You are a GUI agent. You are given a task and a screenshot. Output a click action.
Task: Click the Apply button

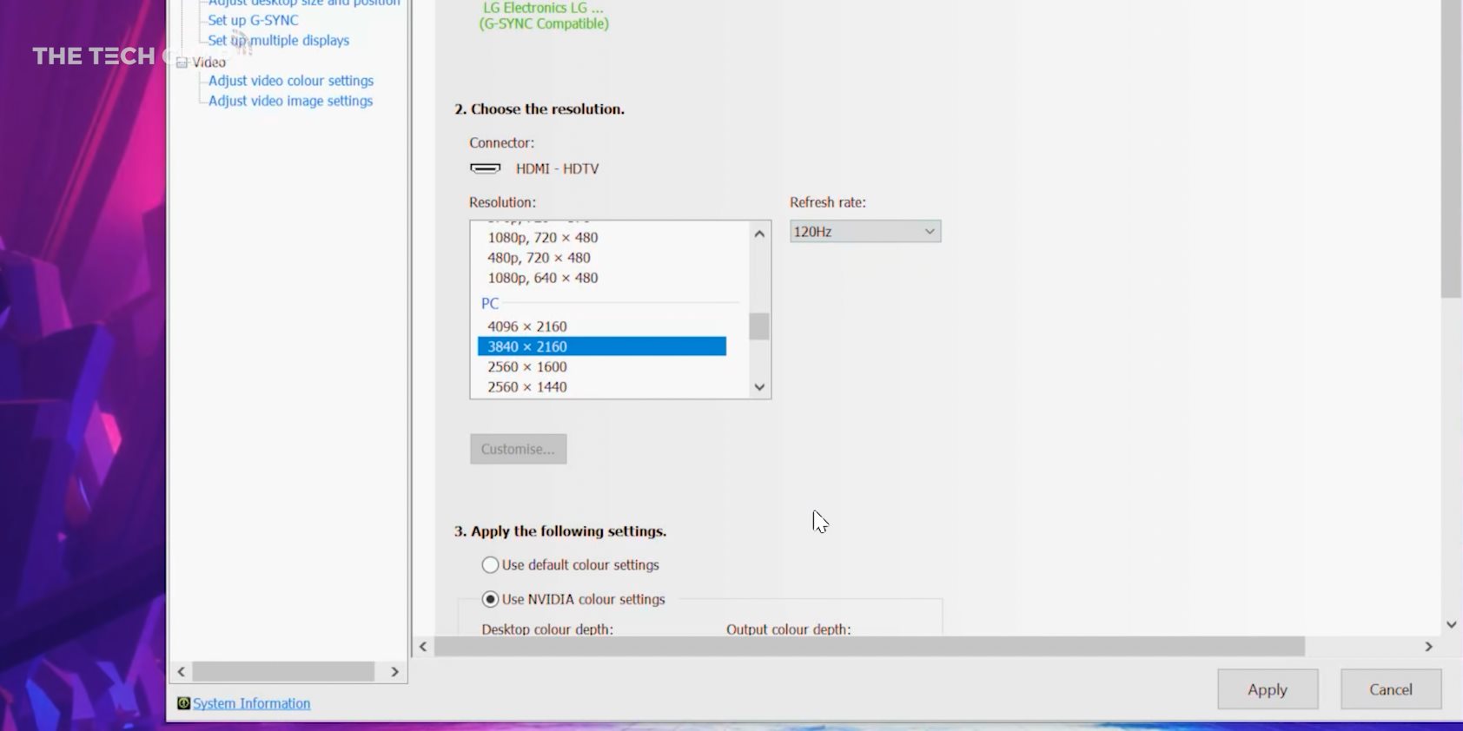1267,689
